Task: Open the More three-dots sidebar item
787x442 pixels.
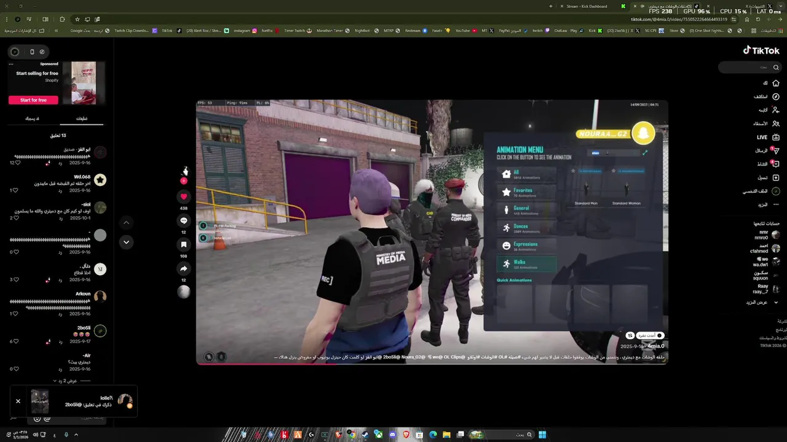Action: tap(776, 204)
